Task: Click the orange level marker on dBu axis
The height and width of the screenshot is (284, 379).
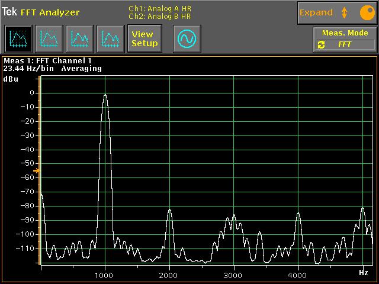Action: tap(36, 171)
